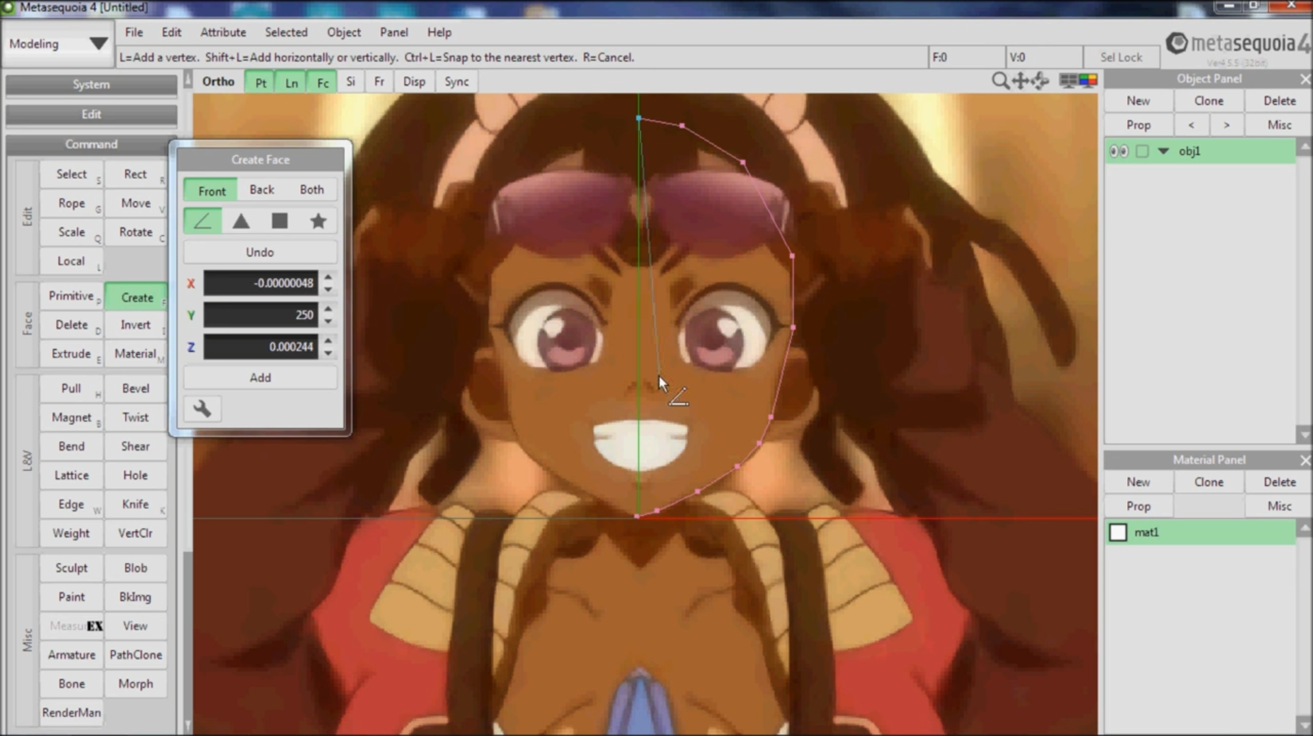
Task: Activate the Extrude command
Action: tap(71, 354)
